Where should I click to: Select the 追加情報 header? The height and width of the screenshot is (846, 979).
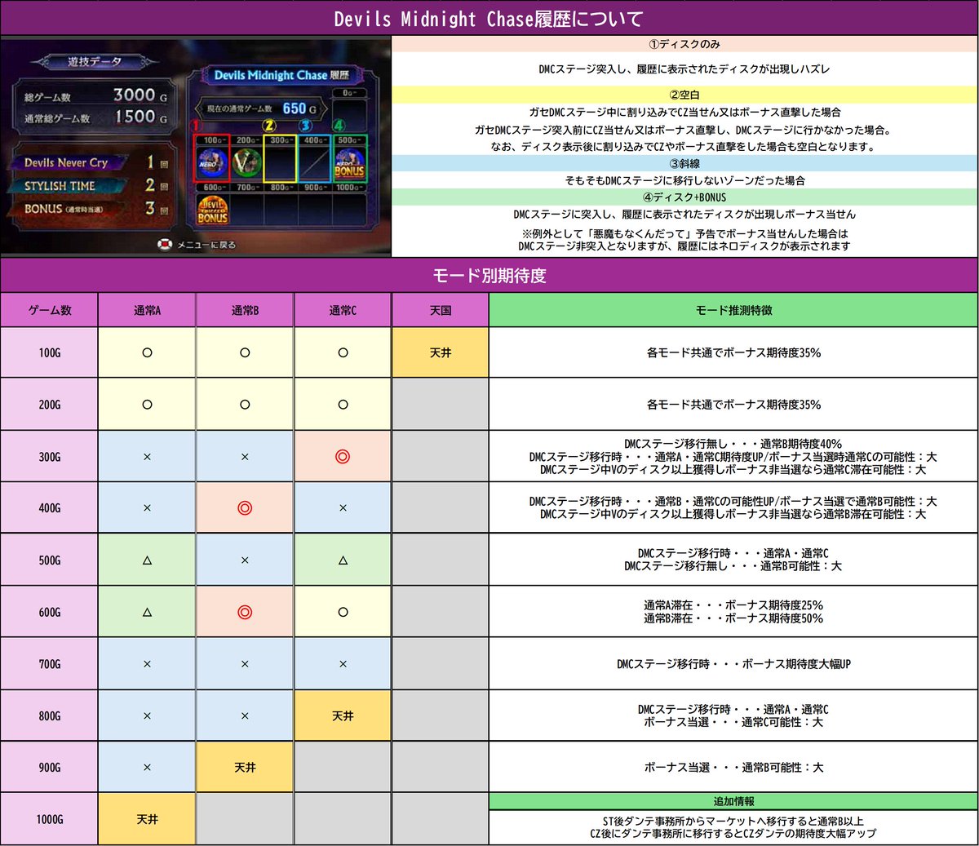click(733, 801)
